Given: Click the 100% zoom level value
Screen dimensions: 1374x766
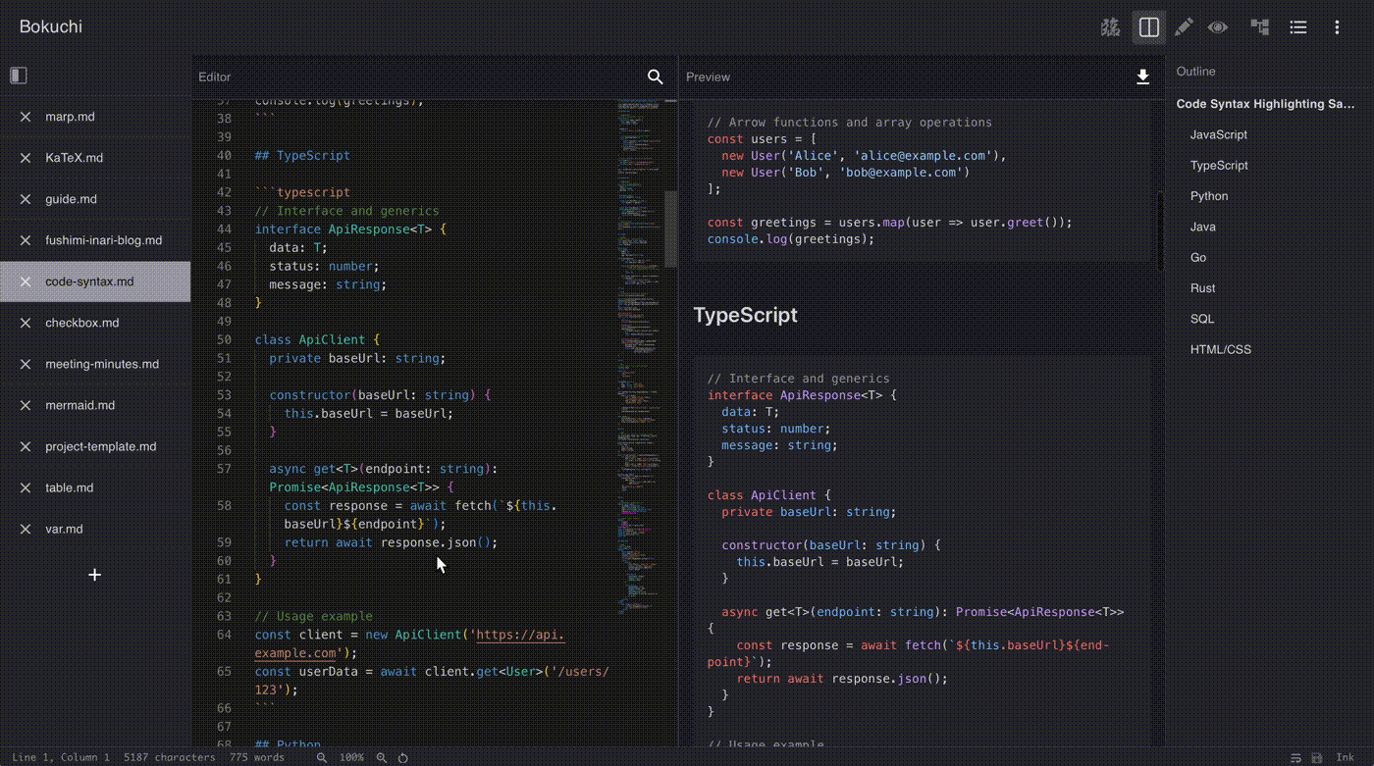Looking at the screenshot, I should 351,757.
